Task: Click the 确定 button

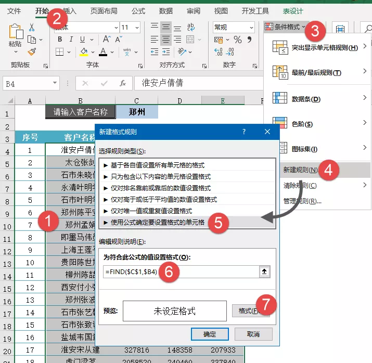Action: tap(210, 334)
